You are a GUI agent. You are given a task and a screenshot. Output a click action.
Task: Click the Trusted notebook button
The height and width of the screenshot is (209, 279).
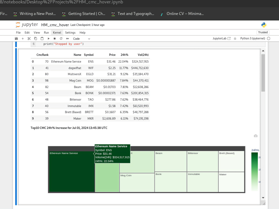263,32
